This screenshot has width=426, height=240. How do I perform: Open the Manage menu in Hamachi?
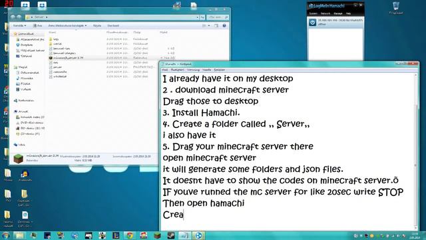pyautogui.click(x=338, y=13)
